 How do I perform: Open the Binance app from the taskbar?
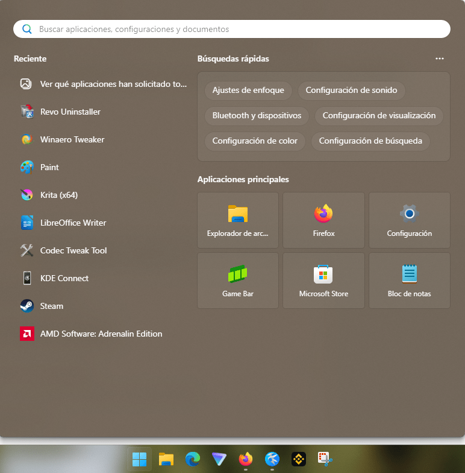point(299,459)
